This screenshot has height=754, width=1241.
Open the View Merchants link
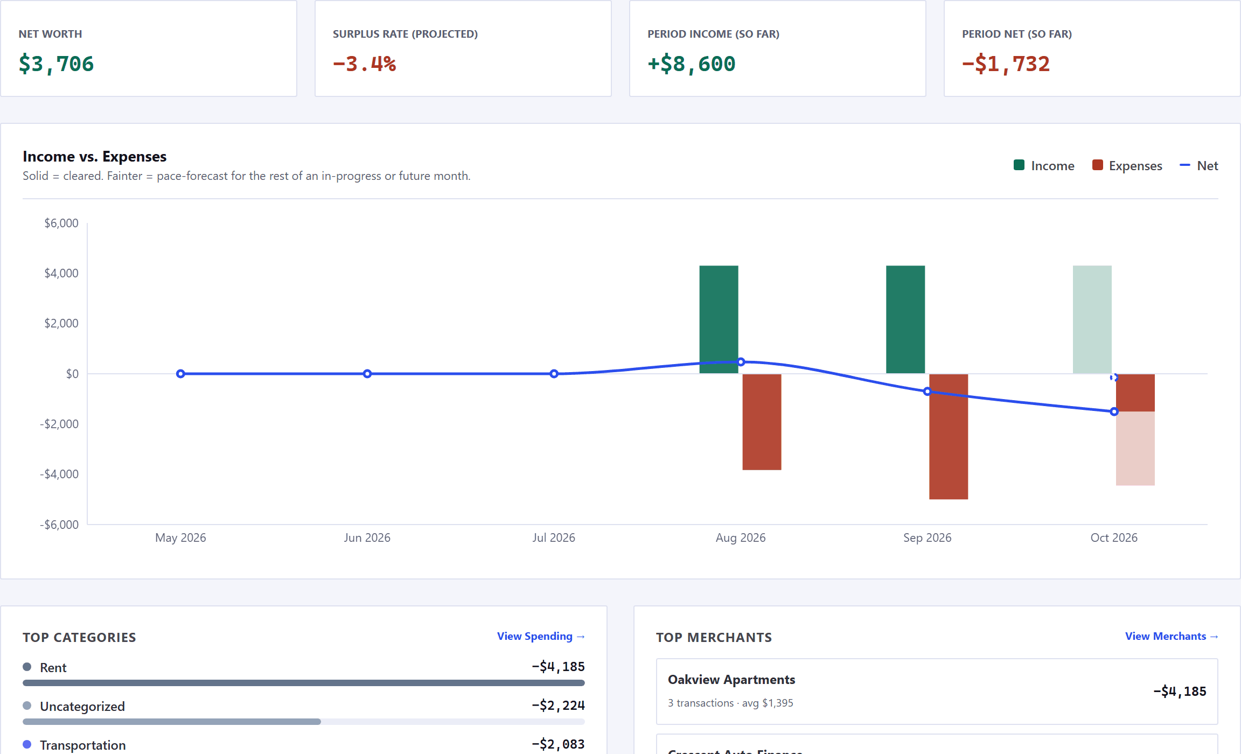(x=1172, y=636)
